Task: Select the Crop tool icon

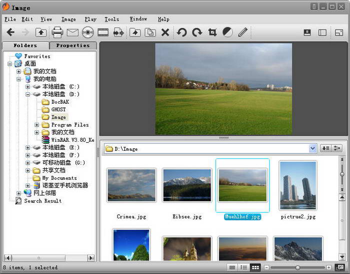Action: pyautogui.click(x=212, y=33)
